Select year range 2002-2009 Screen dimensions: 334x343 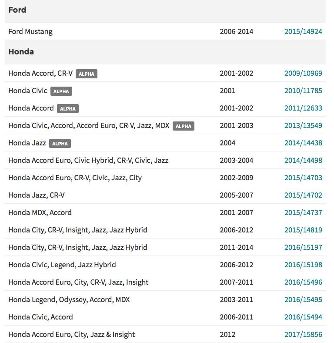[236, 178]
